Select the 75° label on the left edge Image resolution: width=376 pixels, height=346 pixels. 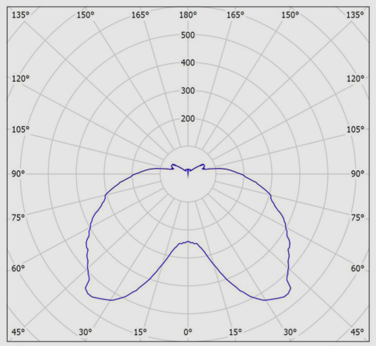[18, 218]
